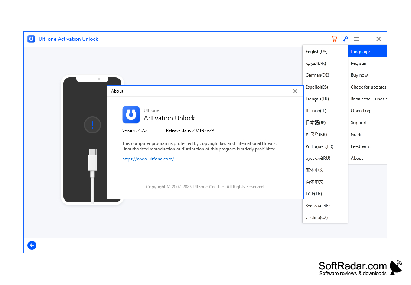Select Português(BR) language

pyautogui.click(x=325, y=146)
